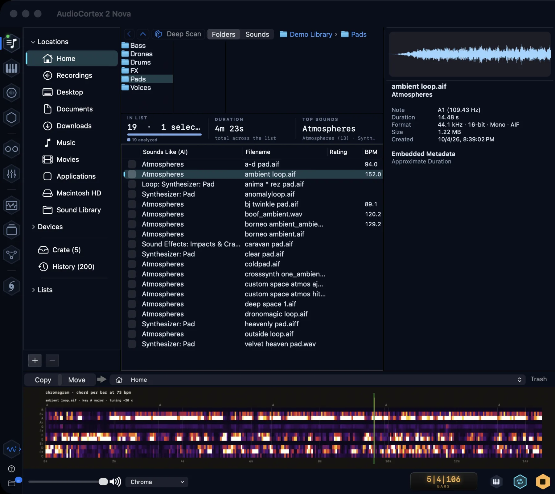Open the circular waveform sidebar icon
The image size is (555, 494).
11,93
